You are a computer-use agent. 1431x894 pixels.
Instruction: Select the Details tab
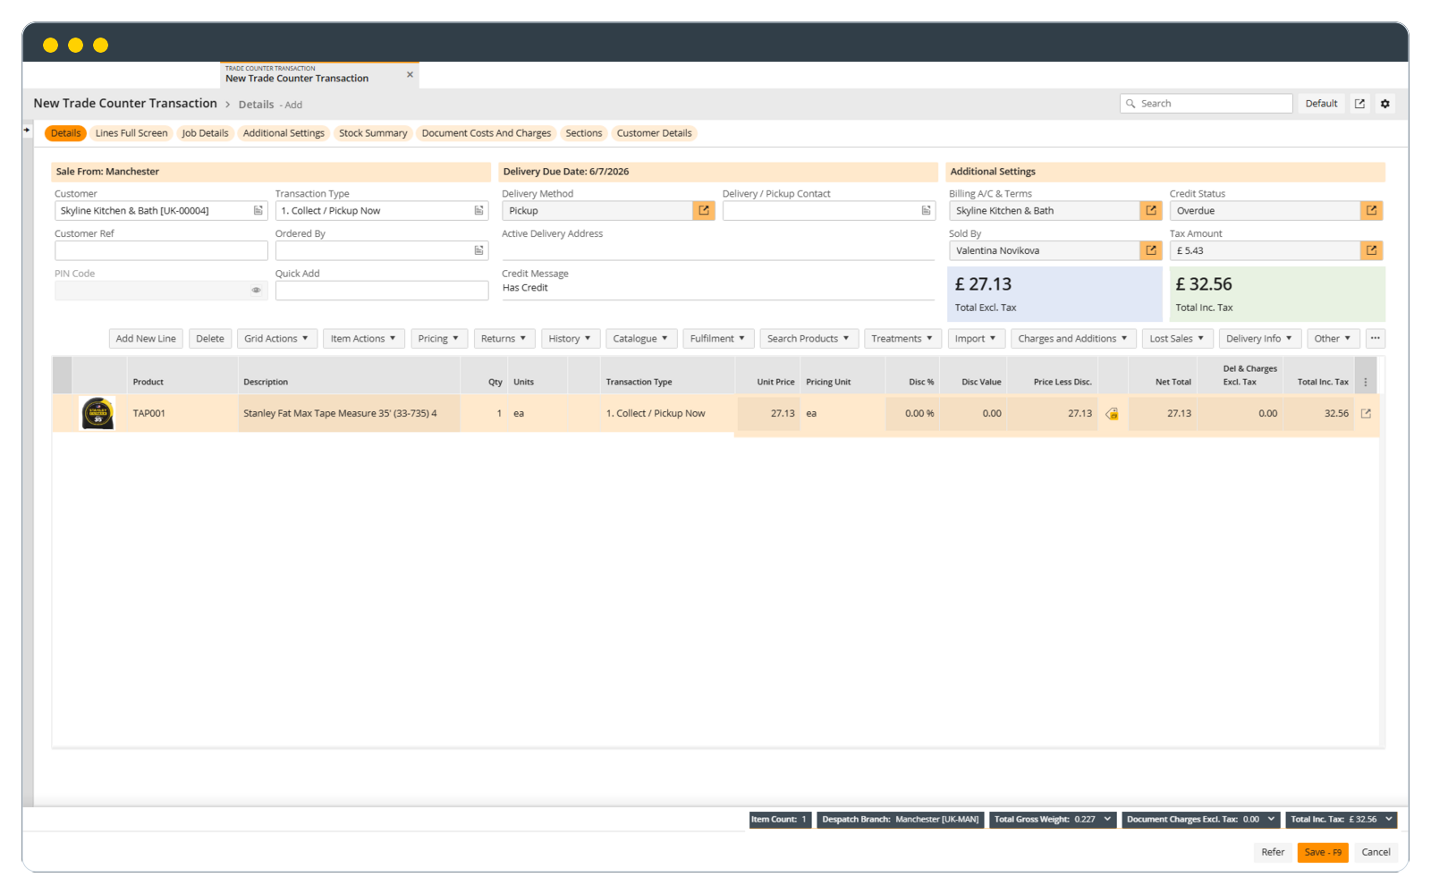coord(65,133)
